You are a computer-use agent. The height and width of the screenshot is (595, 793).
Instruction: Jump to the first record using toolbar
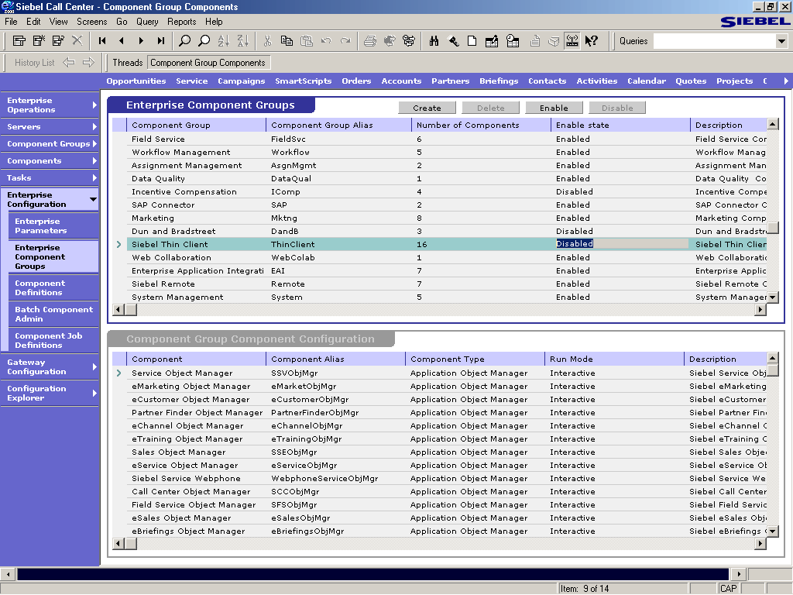tap(102, 41)
